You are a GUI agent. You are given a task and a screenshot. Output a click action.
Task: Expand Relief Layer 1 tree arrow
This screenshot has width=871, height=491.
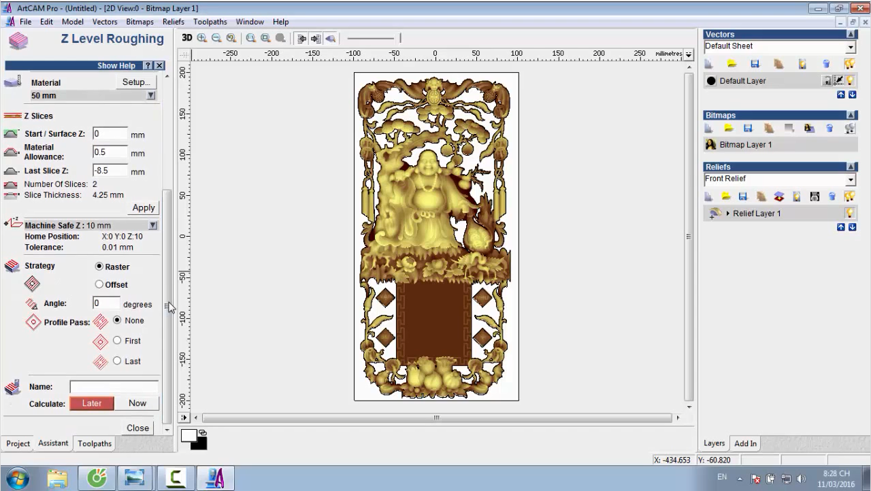pos(728,214)
